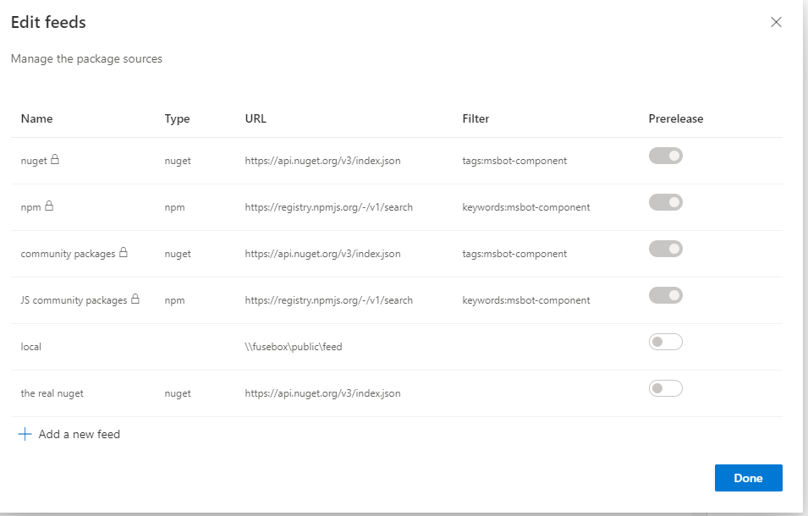808x516 pixels.
Task: Disable prerelease for community packages
Action: (x=665, y=249)
